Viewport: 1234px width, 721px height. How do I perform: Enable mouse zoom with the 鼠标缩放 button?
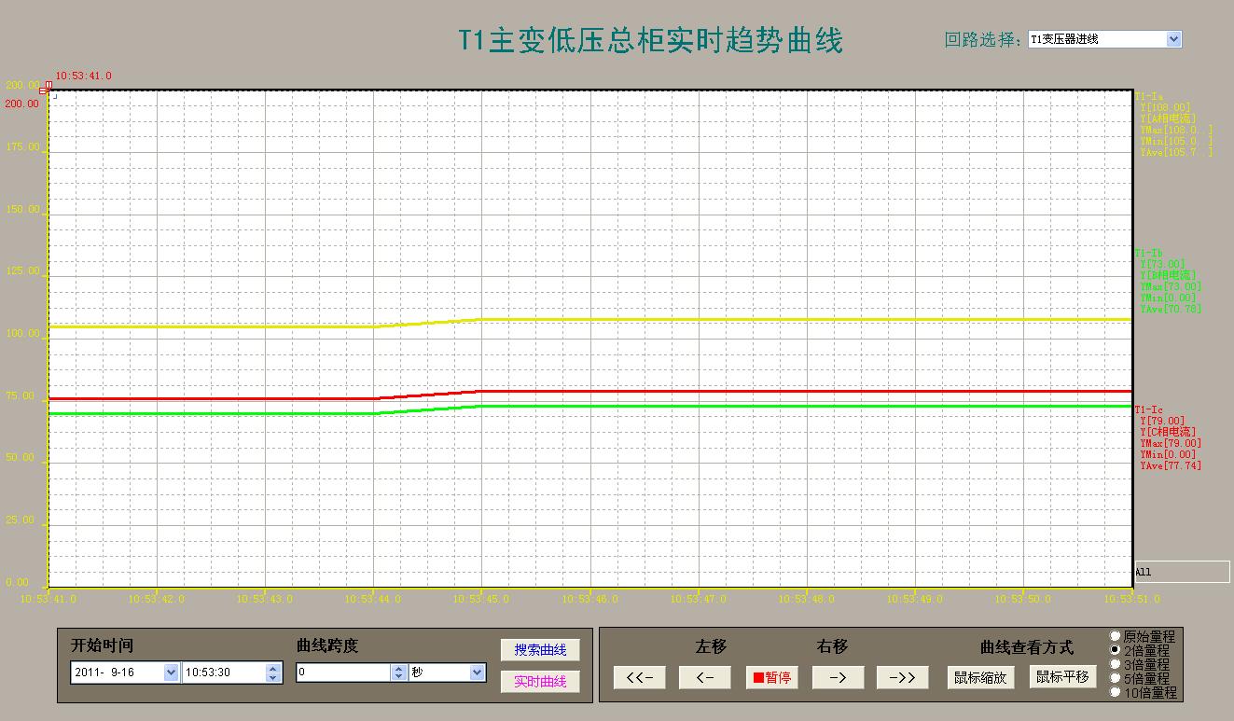click(979, 678)
